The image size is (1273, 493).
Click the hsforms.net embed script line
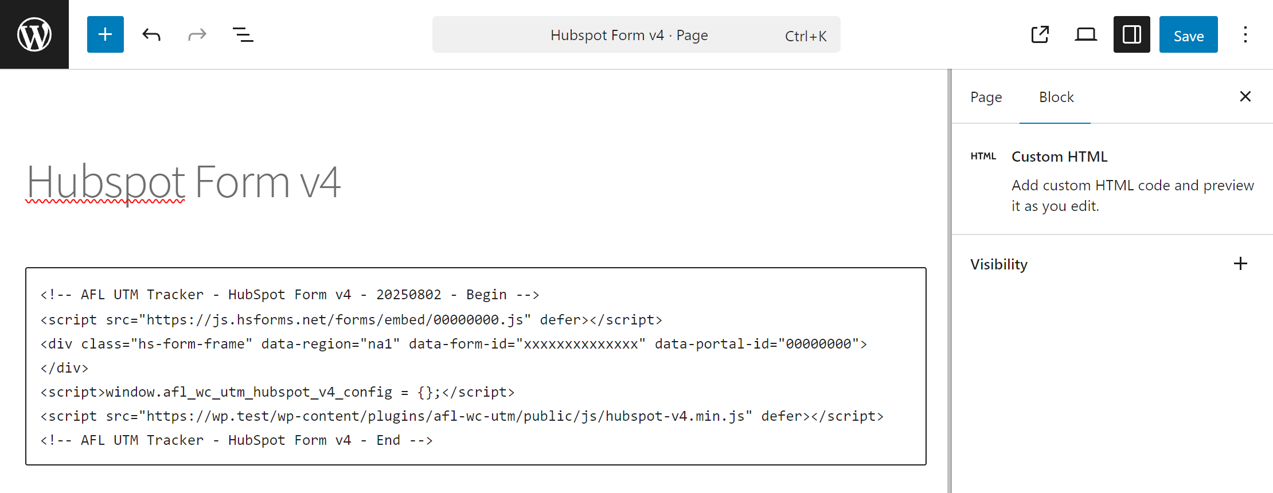352,320
